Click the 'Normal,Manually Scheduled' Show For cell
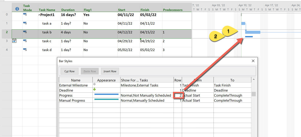 coord(147,100)
